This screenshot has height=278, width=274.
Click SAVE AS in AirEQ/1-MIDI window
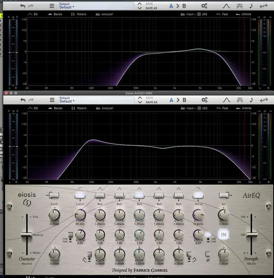(x=151, y=102)
